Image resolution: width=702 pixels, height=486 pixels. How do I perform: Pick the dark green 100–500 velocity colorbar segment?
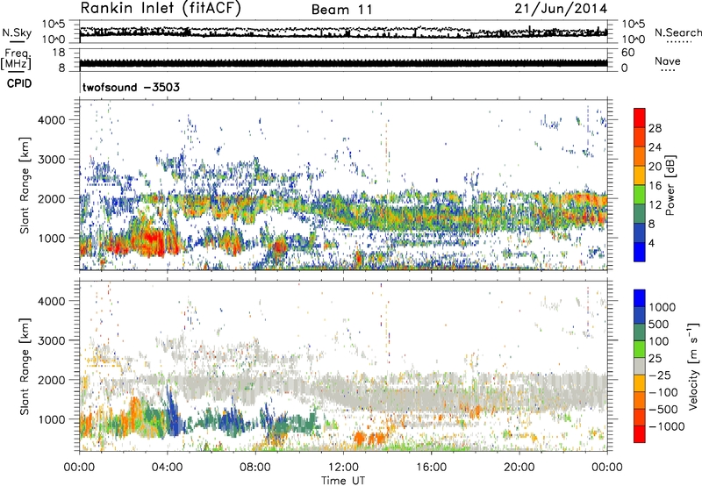point(640,333)
